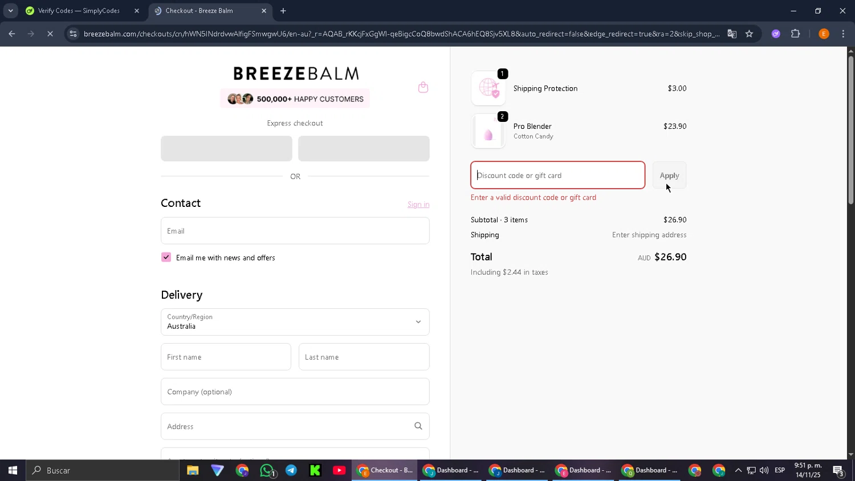The image size is (855, 481).
Task: Open blue V-shaped app in taskbar
Action: click(x=218, y=470)
